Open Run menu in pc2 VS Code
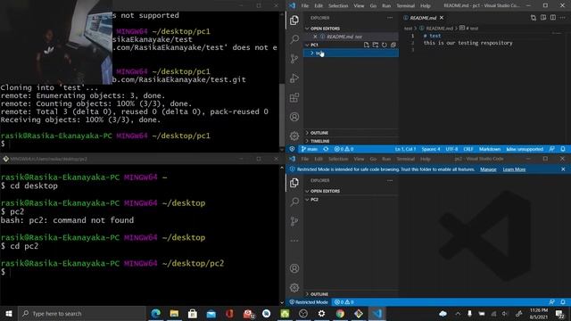The image size is (571, 321). pyautogui.click(x=386, y=159)
